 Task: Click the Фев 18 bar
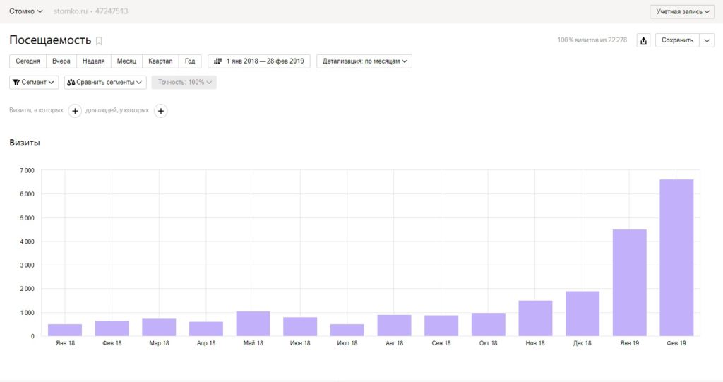pos(112,328)
